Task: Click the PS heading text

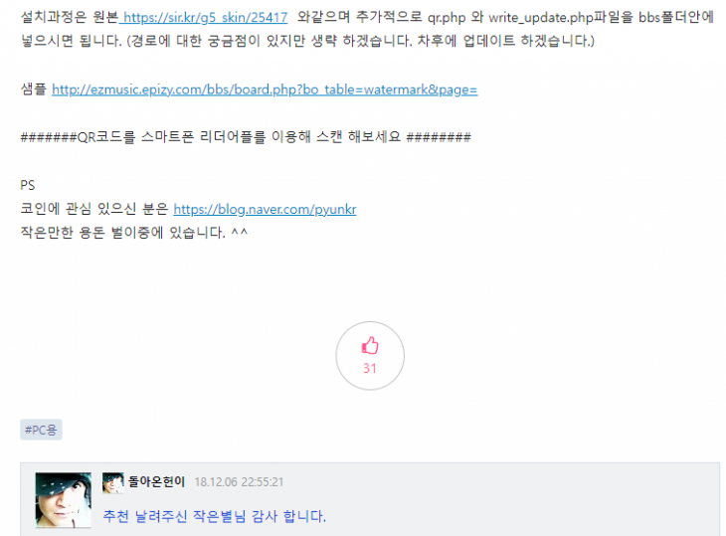Action: 27,185
